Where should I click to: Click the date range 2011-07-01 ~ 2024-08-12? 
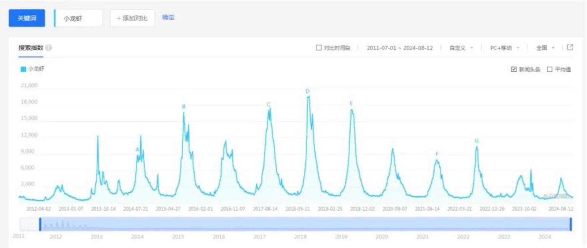pos(399,48)
